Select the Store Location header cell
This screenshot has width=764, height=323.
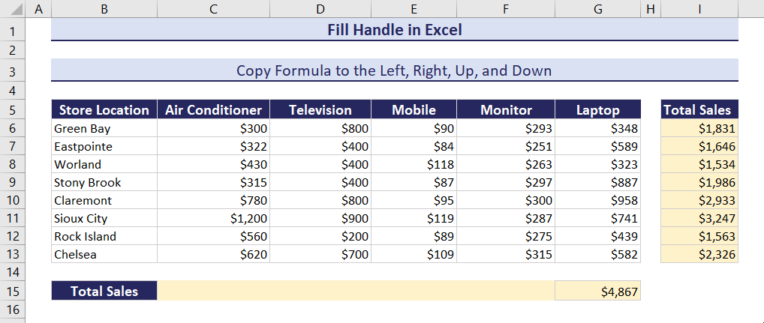point(104,109)
